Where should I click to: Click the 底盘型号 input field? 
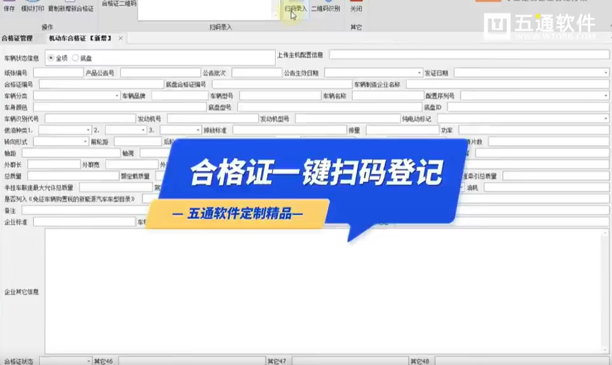(329, 107)
